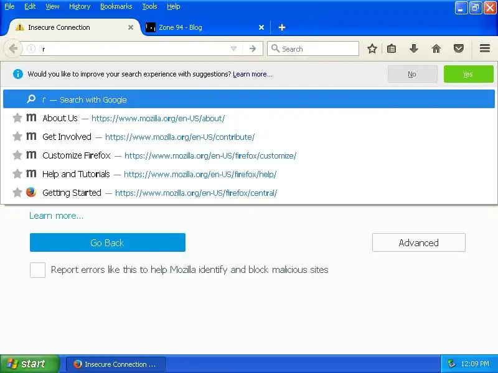Viewport: 498px width, 373px height.
Task: Open the Bookmarks menu
Action: tap(116, 6)
